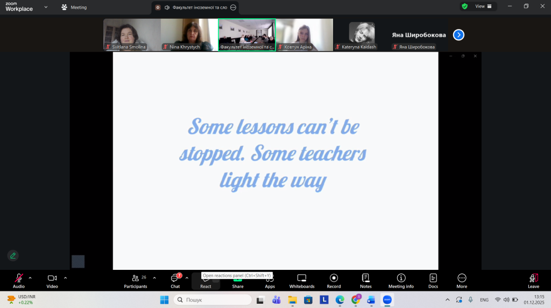551x308 pixels.
Task: Click the Windows taskbar search box
Action: 213,299
